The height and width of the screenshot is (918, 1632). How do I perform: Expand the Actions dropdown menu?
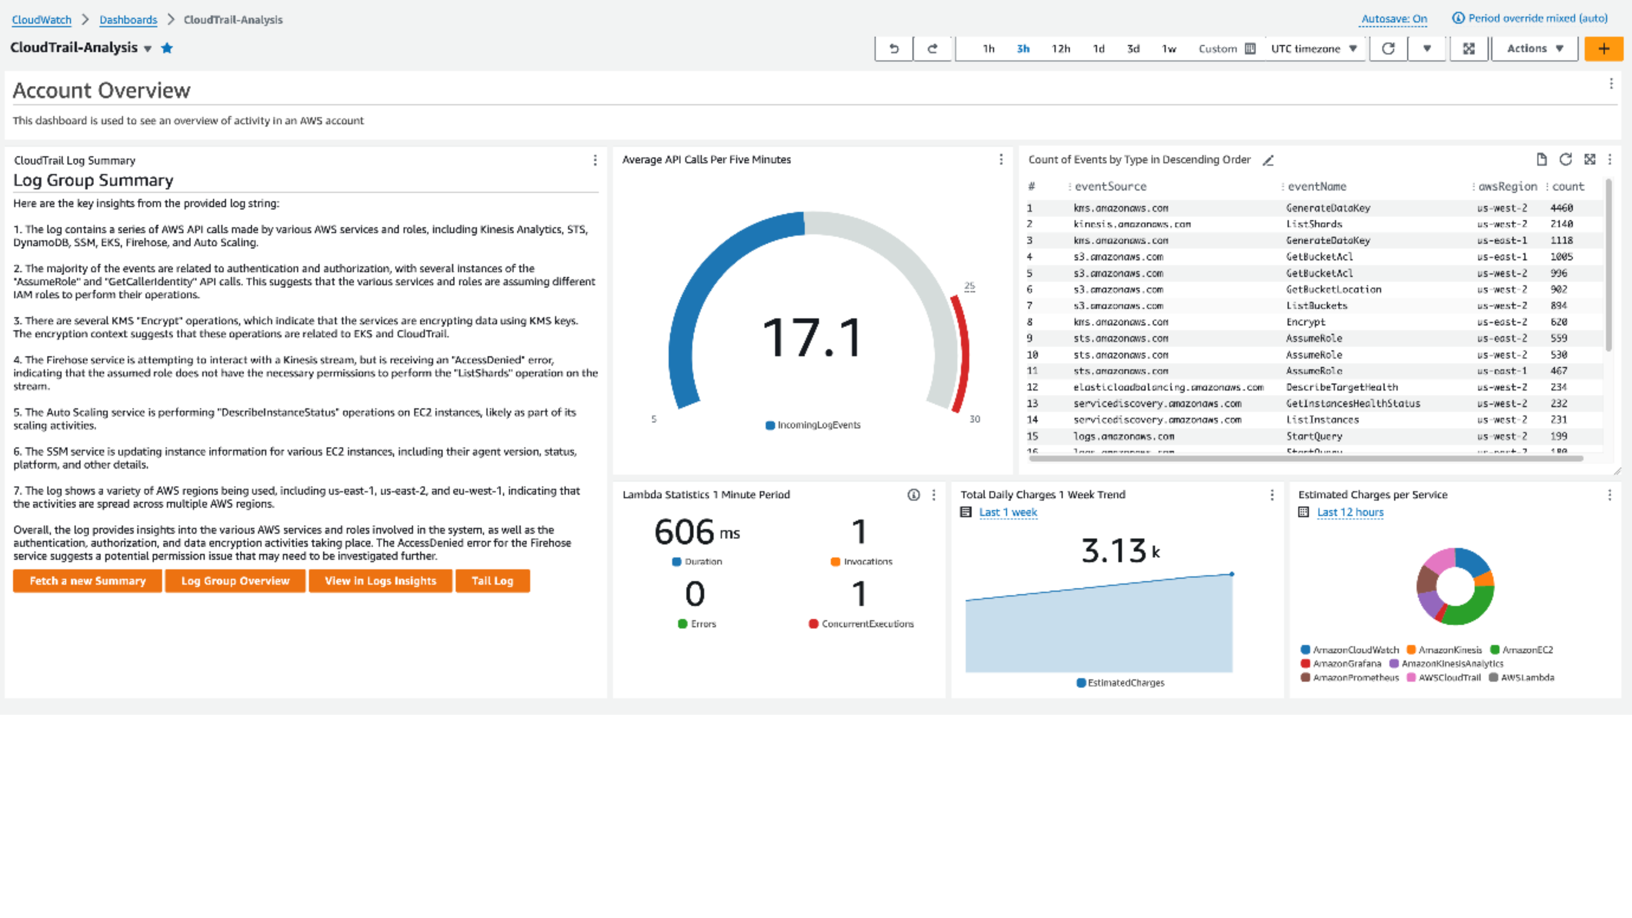pyautogui.click(x=1535, y=49)
